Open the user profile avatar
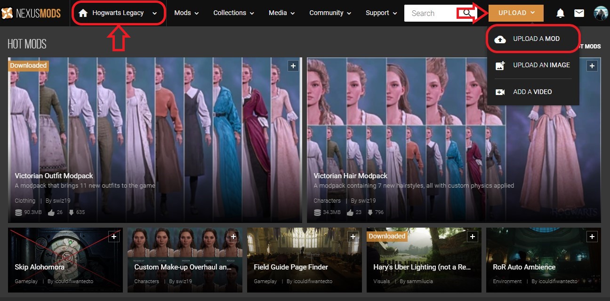This screenshot has height=301, width=610. click(x=601, y=13)
